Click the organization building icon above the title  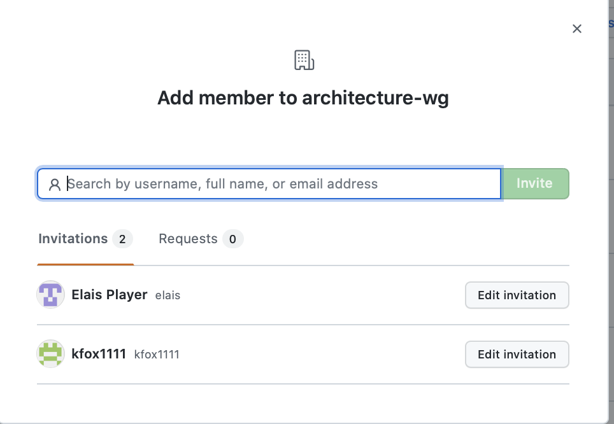304,59
